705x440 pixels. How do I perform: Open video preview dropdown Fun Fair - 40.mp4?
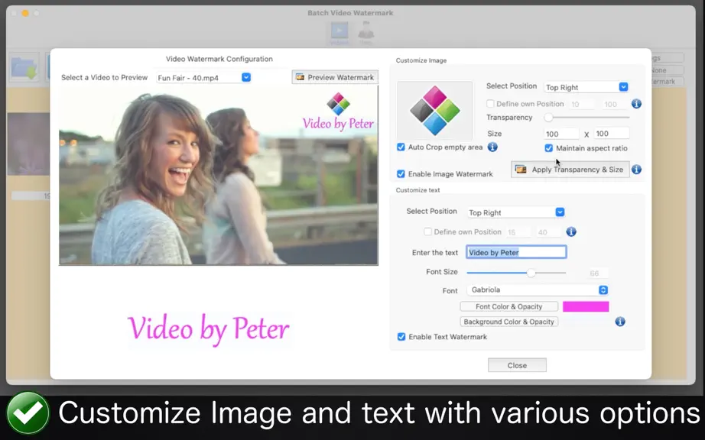pos(203,78)
